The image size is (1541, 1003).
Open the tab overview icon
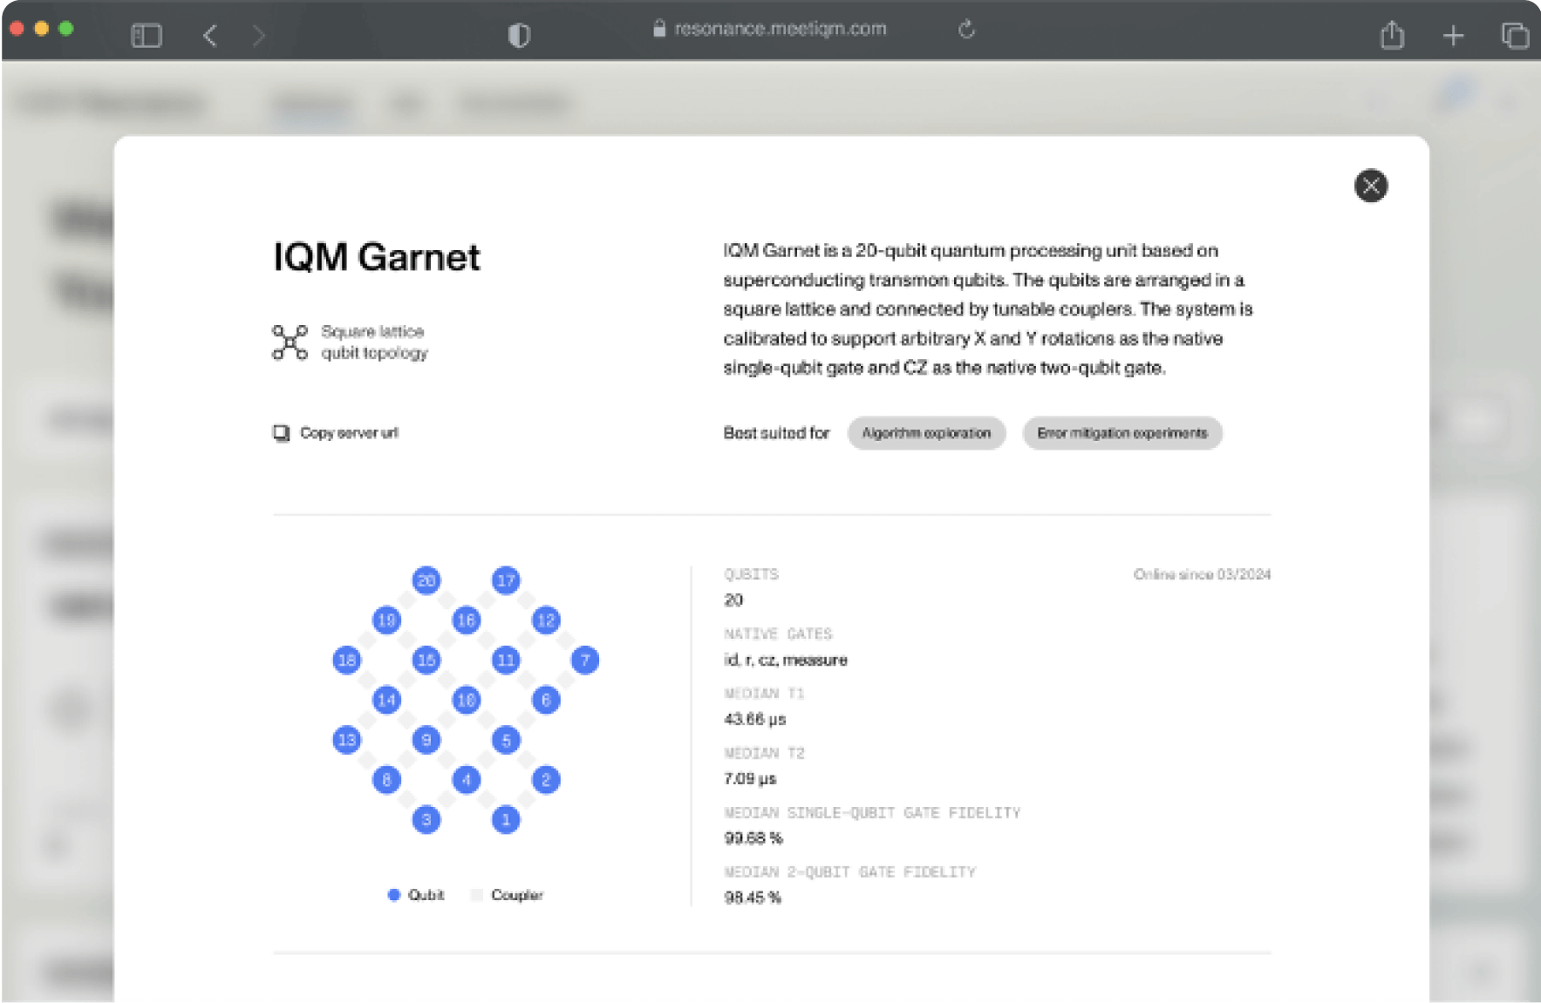1514,35
